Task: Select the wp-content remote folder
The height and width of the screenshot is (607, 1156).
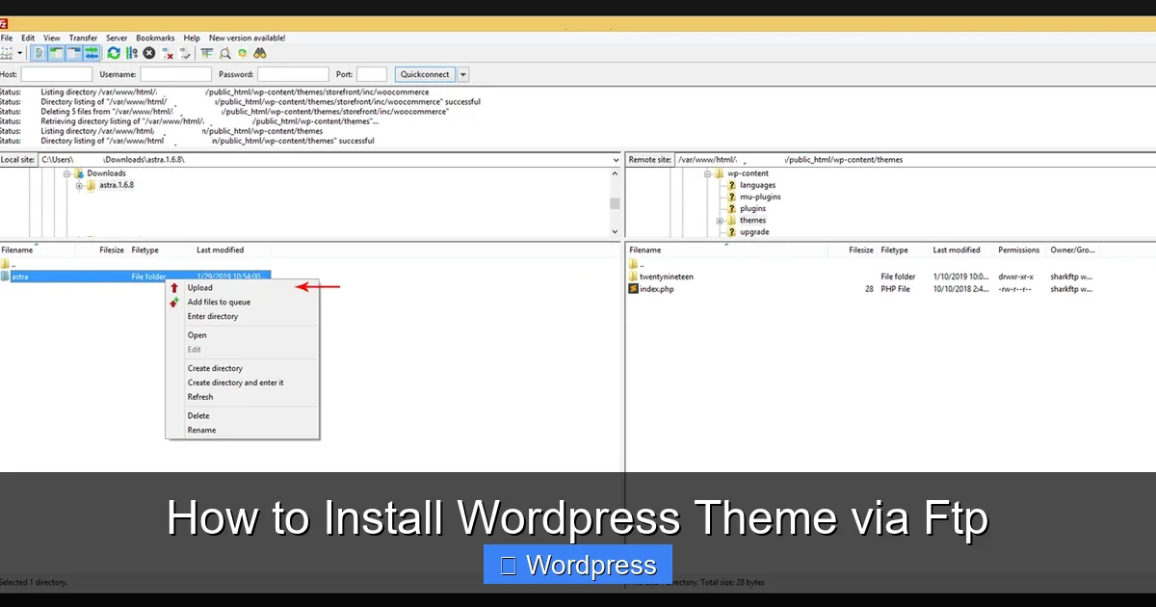Action: [748, 173]
